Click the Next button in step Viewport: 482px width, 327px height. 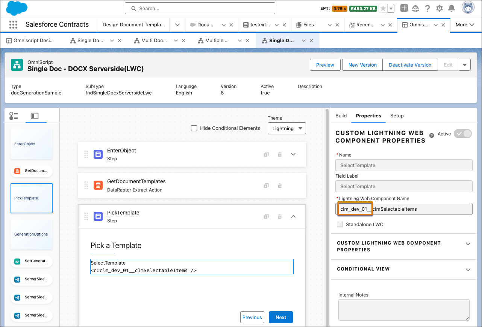point(281,317)
